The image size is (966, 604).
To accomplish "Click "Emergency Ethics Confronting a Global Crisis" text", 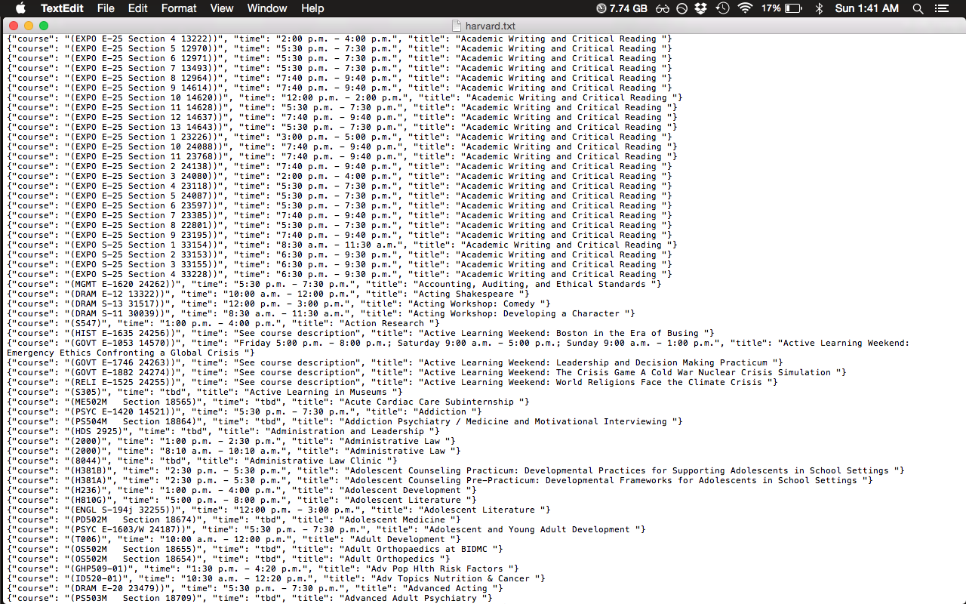I will point(123,353).
